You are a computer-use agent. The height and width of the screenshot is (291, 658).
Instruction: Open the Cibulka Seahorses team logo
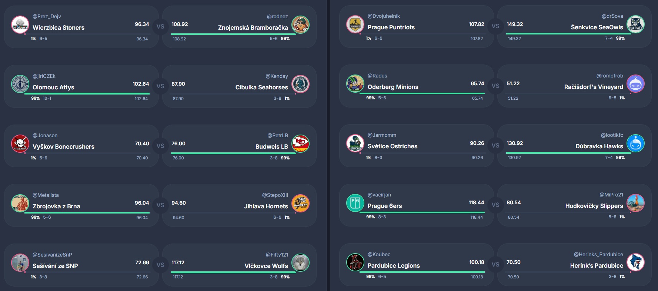300,85
